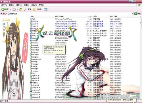Select the qmgr file icon
142x103 pixels.
(x=31, y=73)
